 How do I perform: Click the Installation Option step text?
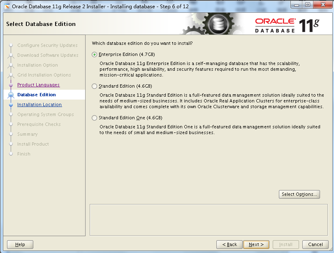click(x=37, y=65)
